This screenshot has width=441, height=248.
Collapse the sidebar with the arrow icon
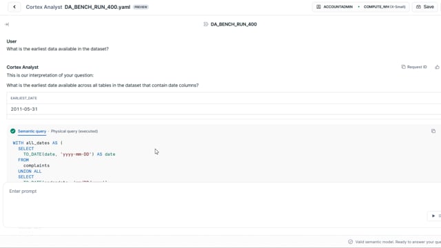(7, 25)
